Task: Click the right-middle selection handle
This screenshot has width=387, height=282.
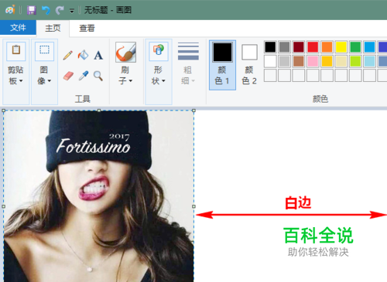Action: coord(193,206)
